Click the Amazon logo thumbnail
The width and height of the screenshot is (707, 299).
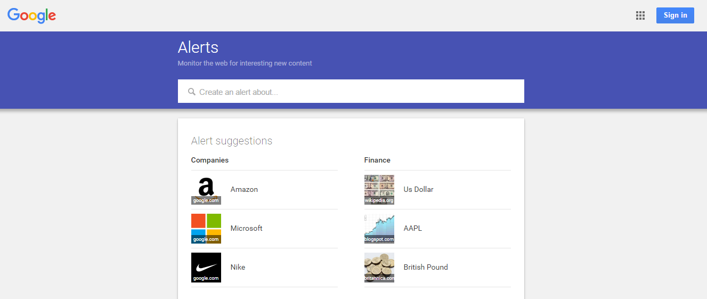pyautogui.click(x=206, y=190)
